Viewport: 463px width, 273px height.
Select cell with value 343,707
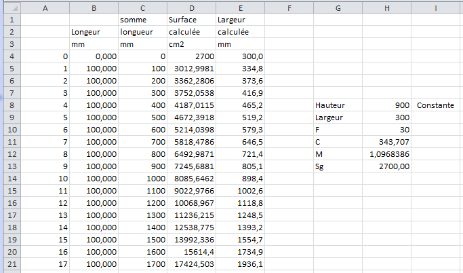click(387, 142)
